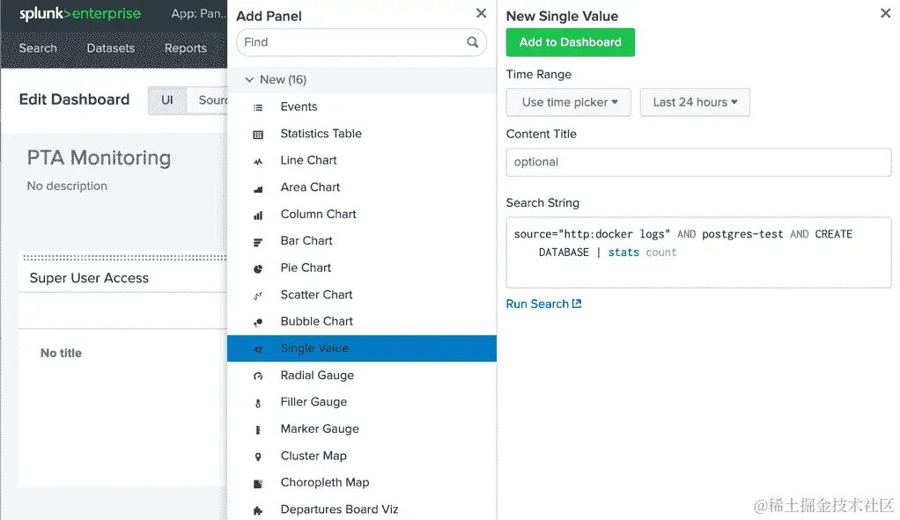Select the Statistics Table icon

click(258, 135)
